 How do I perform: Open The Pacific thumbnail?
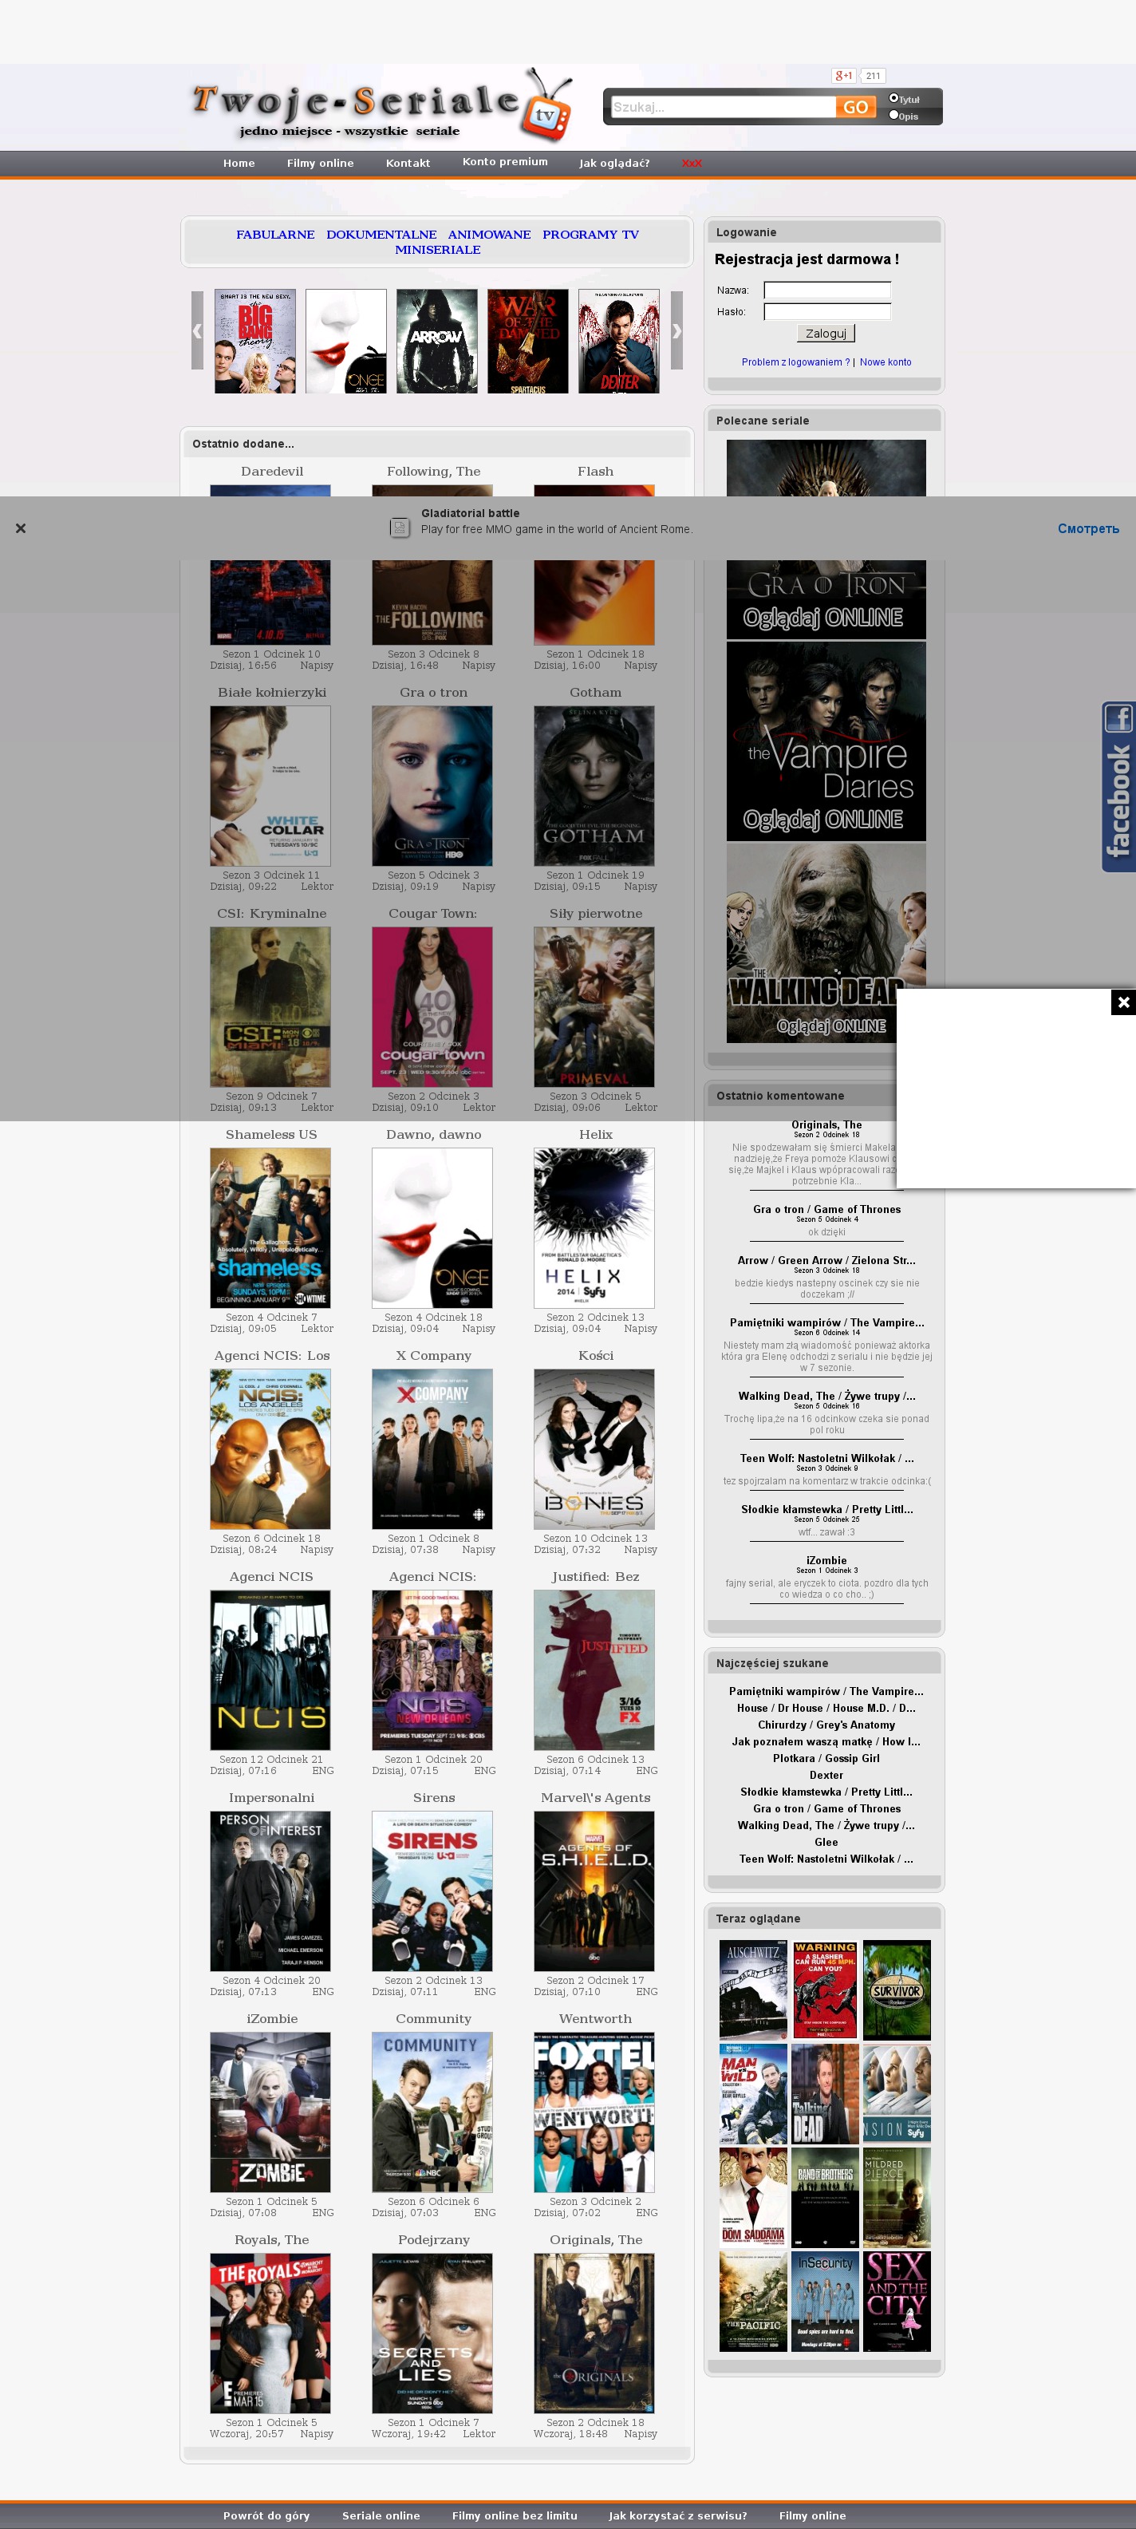click(753, 2300)
